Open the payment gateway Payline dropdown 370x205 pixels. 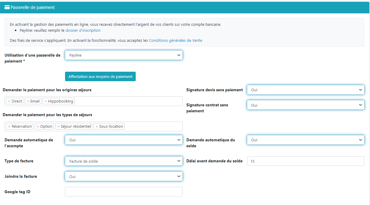tap(124, 55)
